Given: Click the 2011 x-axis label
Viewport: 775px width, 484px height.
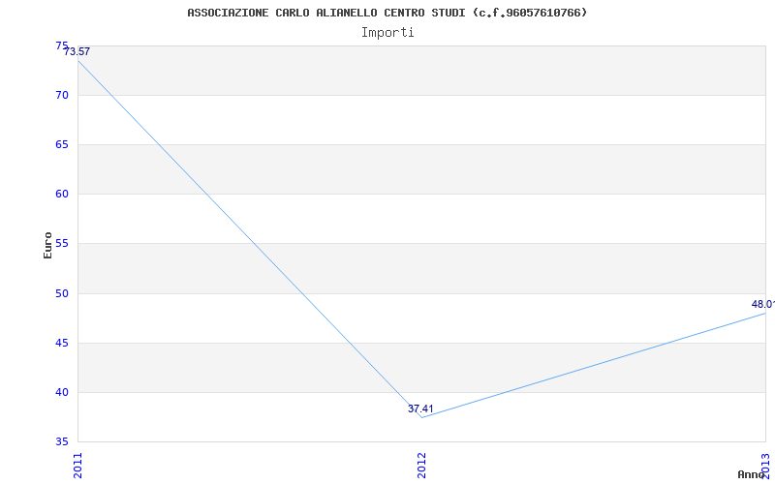Looking at the screenshot, I should pyautogui.click(x=77, y=466).
